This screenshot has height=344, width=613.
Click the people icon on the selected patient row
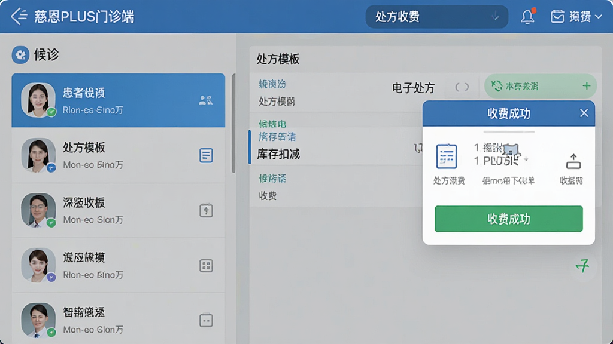tap(206, 100)
